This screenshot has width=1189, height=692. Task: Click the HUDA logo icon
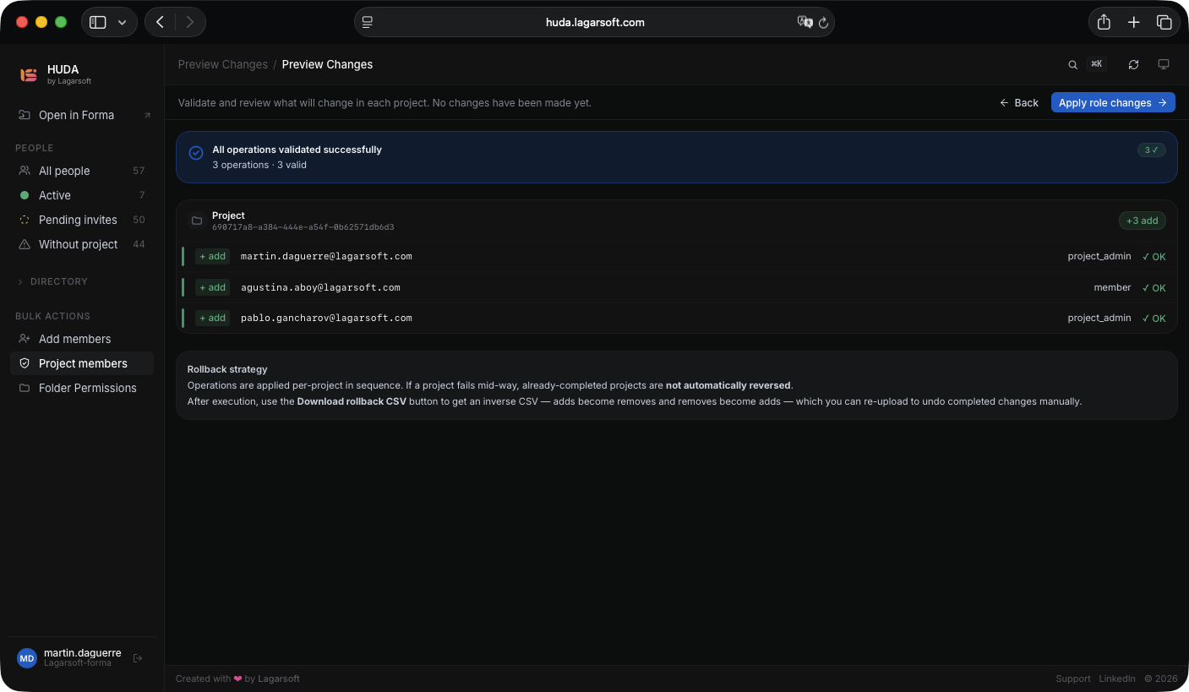29,75
